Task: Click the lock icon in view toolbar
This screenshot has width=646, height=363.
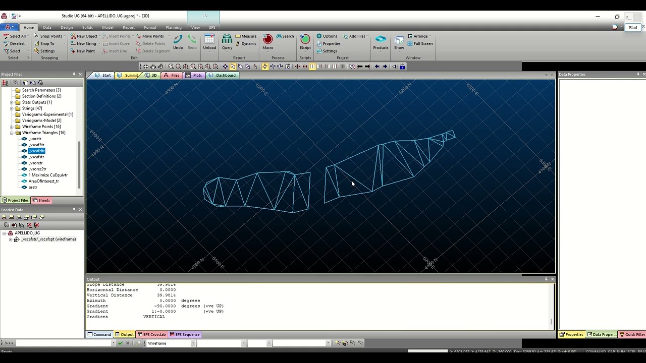Action: point(402,67)
